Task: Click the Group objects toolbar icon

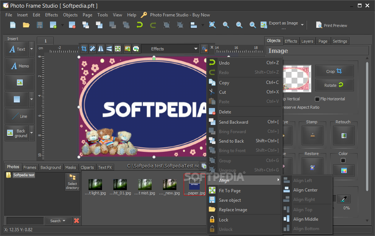Action: coord(167,25)
